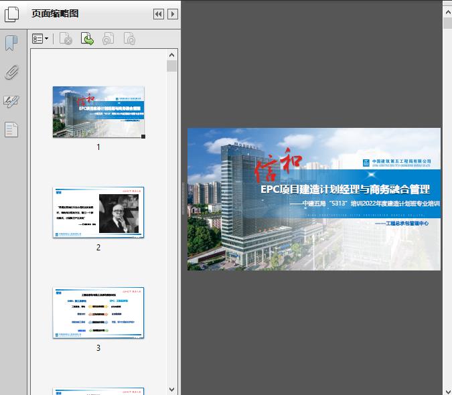
Task: Click the EPC项目建造计划经理 title in the document
Action: 345,189
